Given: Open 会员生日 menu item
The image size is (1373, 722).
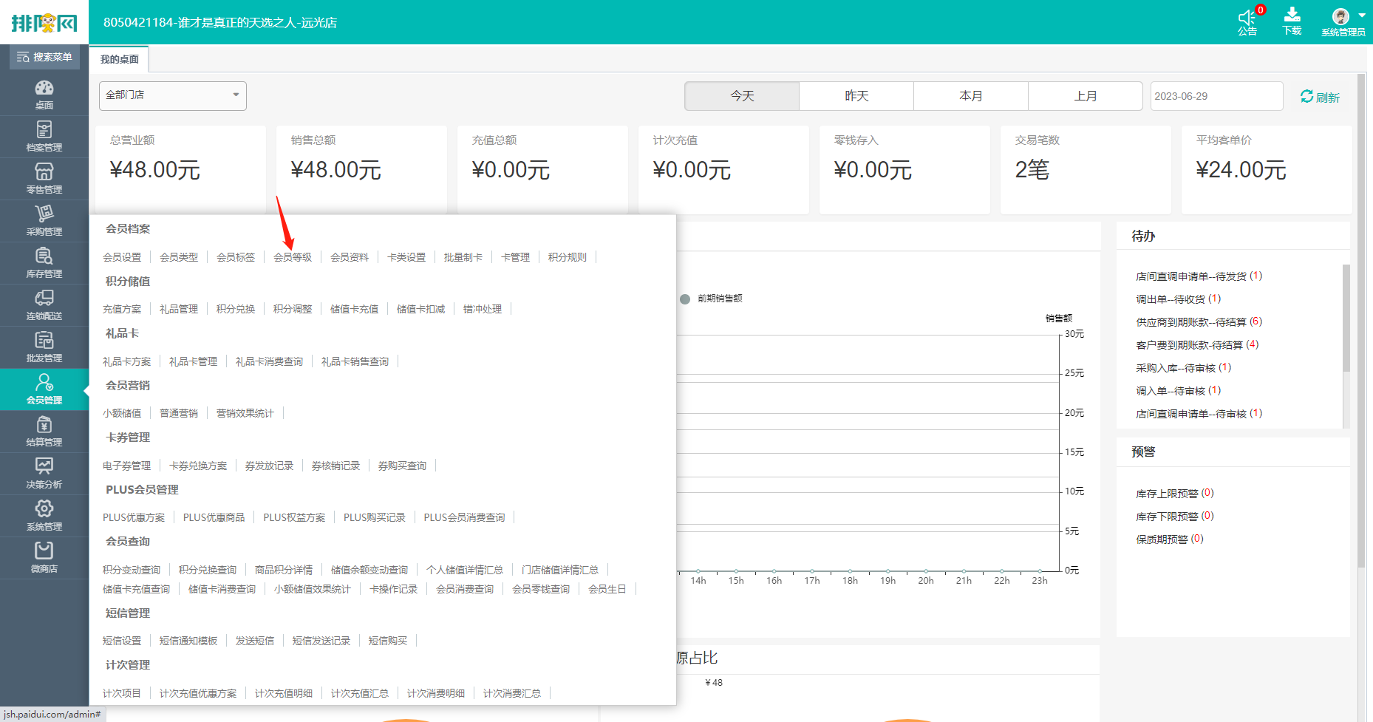Looking at the screenshot, I should click(x=607, y=589).
